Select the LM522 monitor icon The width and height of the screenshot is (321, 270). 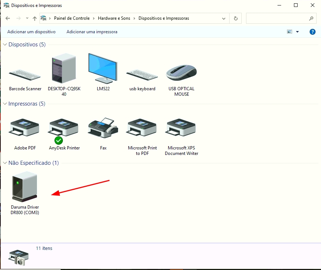click(103, 69)
